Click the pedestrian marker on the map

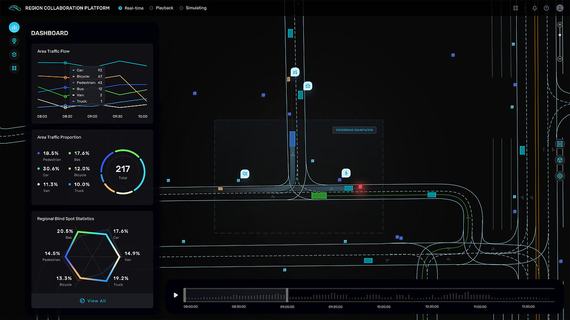point(346,173)
